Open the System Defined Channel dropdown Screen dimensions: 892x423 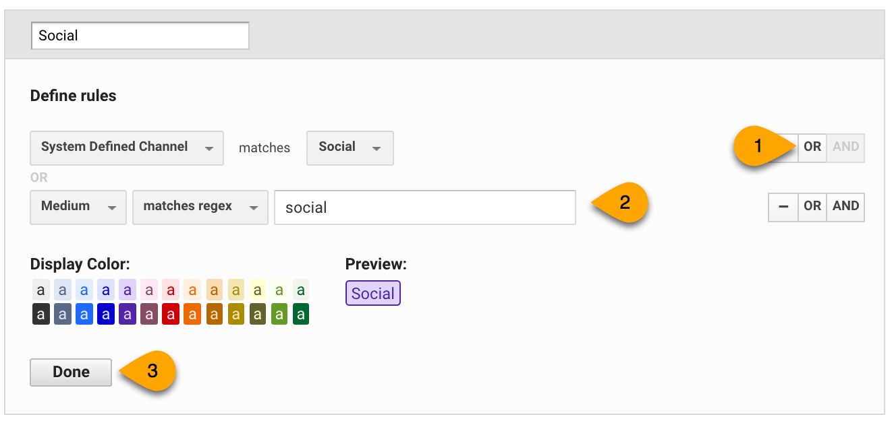(127, 148)
